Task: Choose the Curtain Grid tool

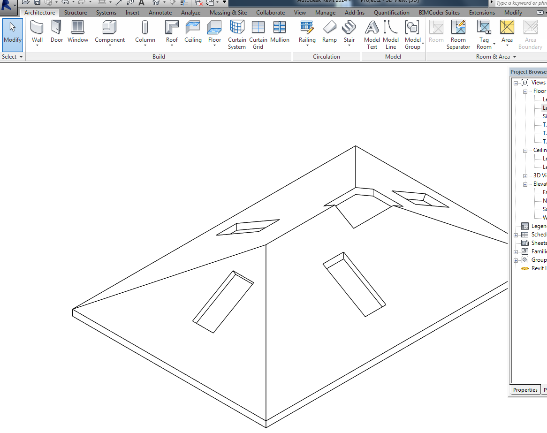Action: tap(258, 35)
